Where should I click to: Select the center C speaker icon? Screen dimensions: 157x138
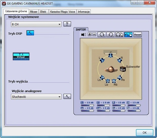point(111,55)
